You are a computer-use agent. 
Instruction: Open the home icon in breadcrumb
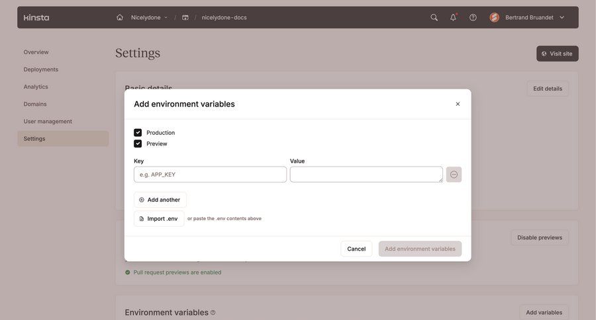pos(120,17)
